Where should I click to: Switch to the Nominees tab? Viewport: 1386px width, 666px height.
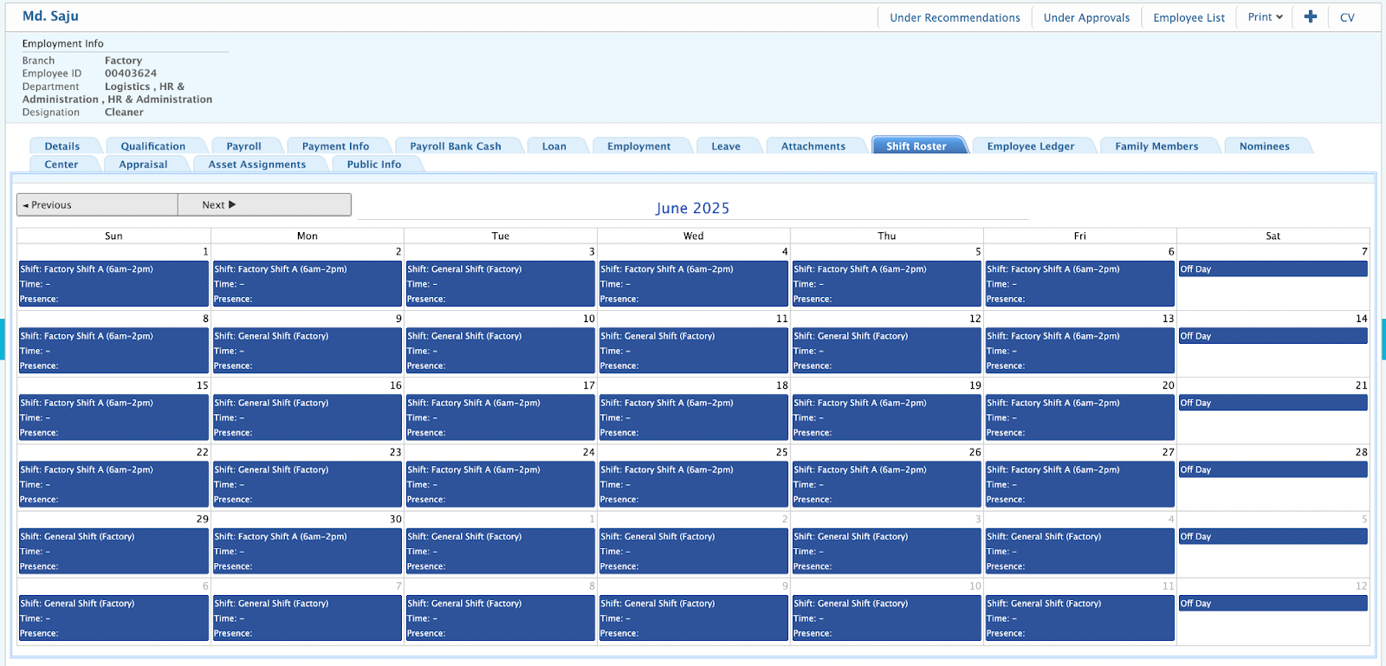(1265, 146)
